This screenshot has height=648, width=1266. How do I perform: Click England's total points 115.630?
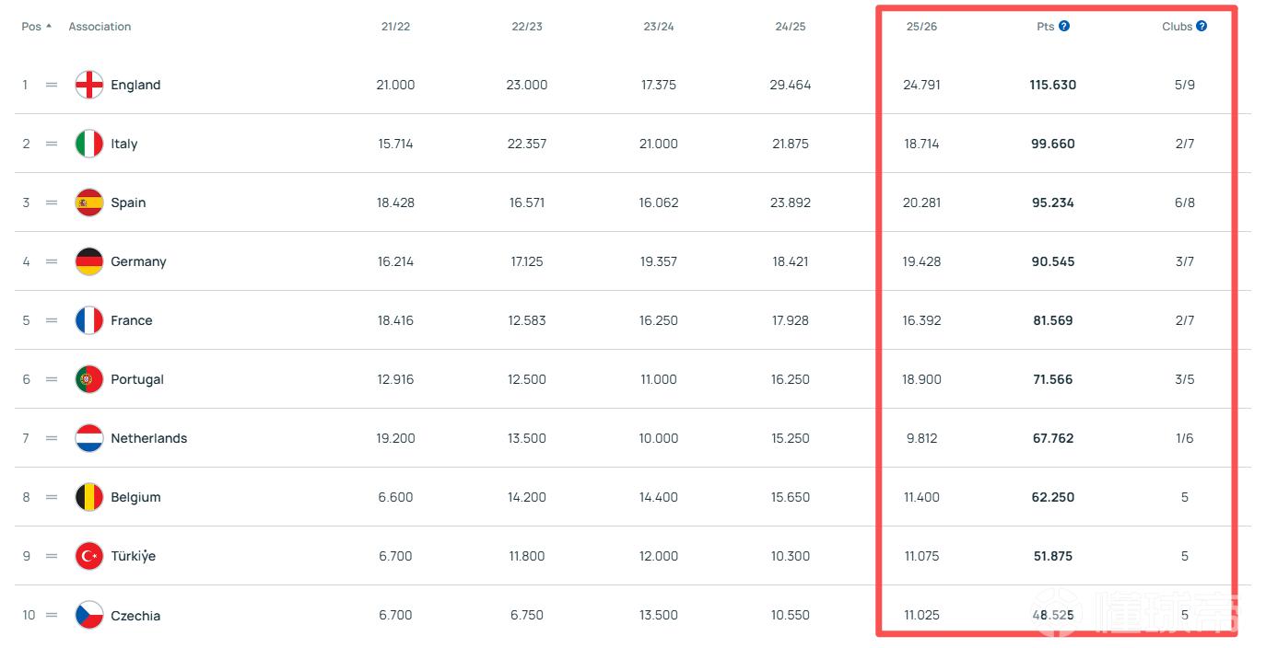[x=1053, y=85]
